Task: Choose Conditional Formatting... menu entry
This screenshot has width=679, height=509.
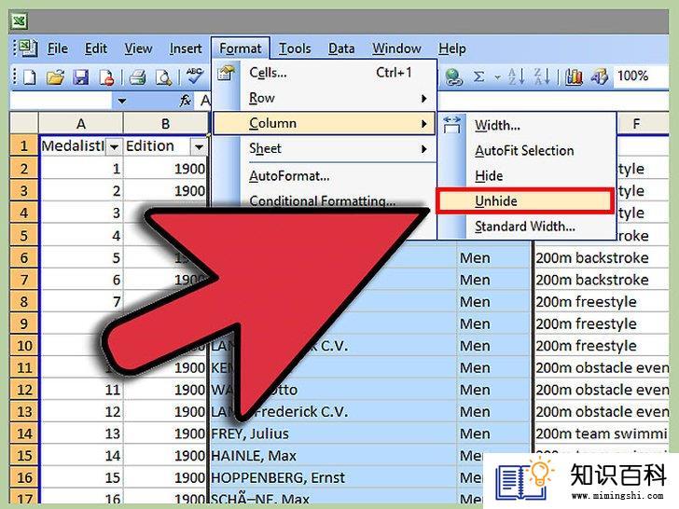Action: coord(325,200)
